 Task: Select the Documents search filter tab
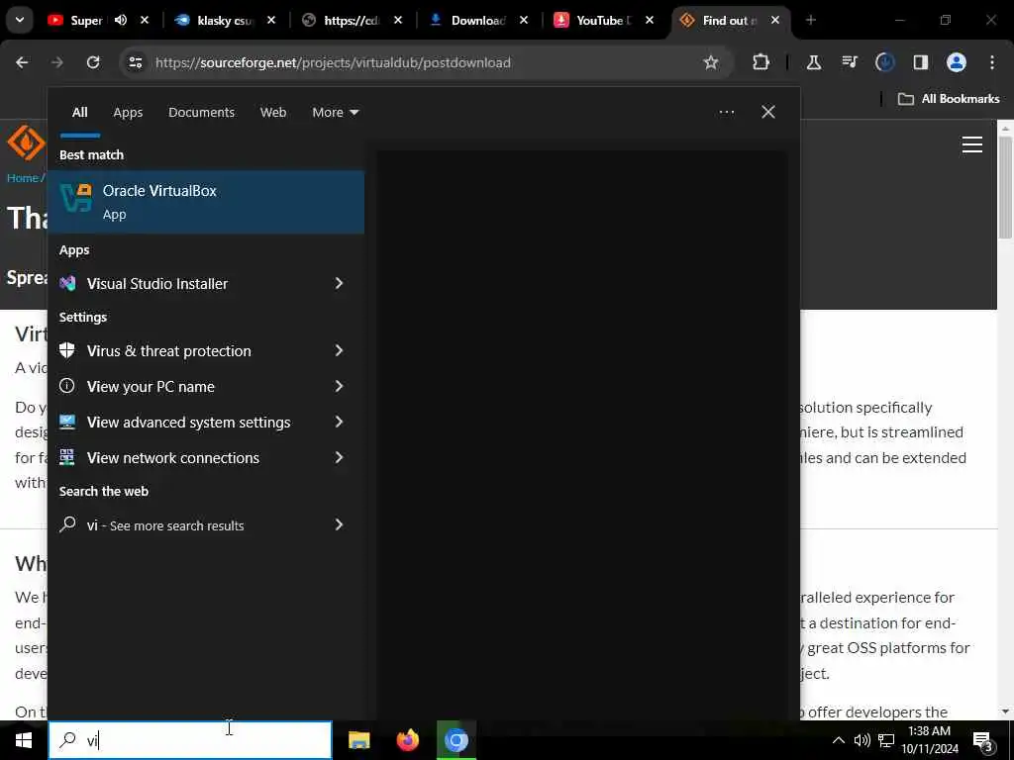[201, 113]
